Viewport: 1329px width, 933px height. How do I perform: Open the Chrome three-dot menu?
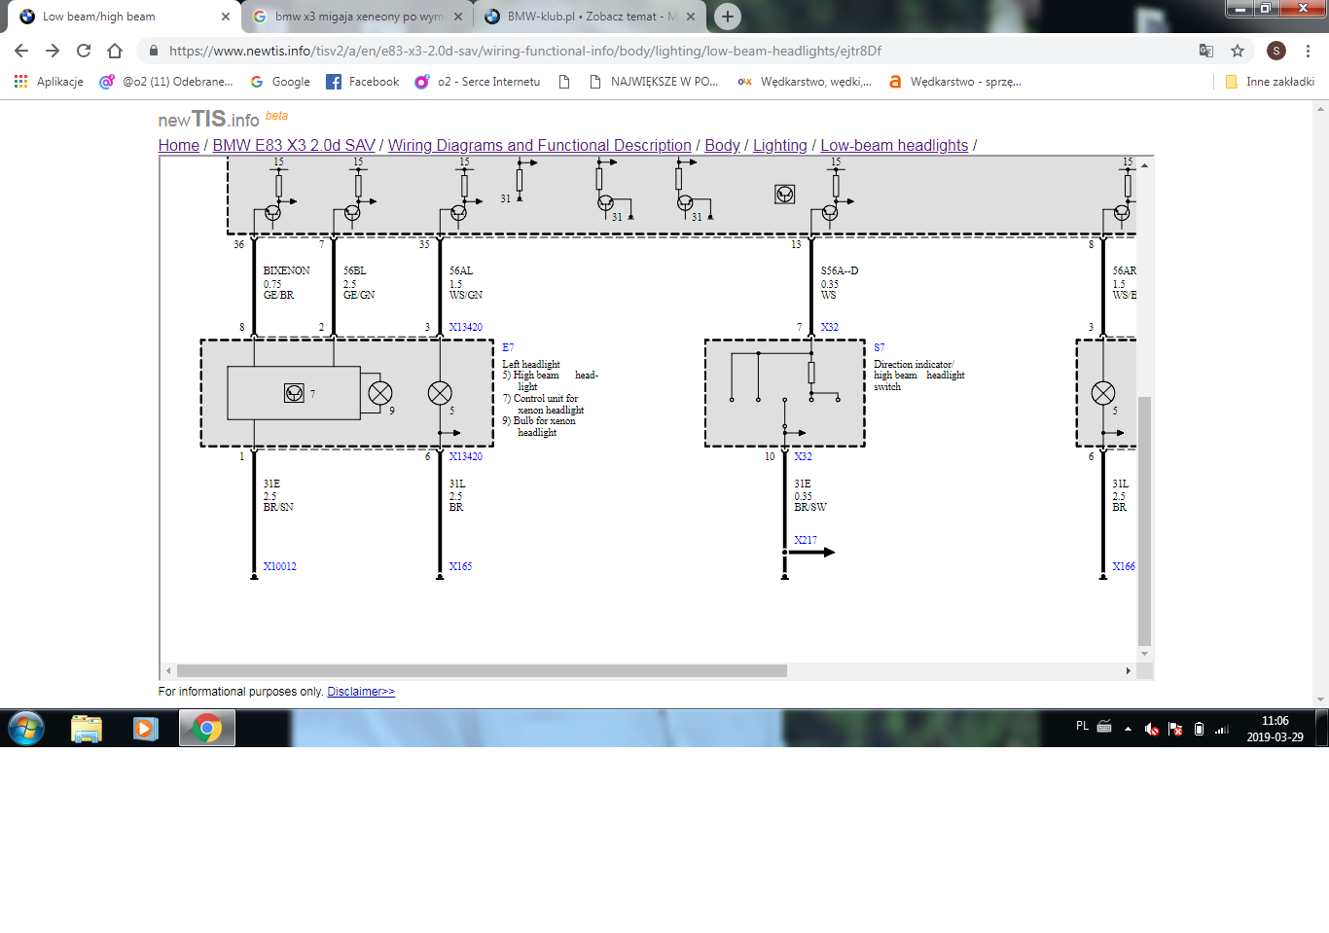point(1309,51)
